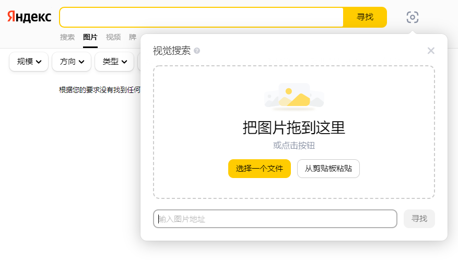Screen dimensions: 458x260
Task: Click the 选择一个文件 button
Action: click(x=259, y=169)
